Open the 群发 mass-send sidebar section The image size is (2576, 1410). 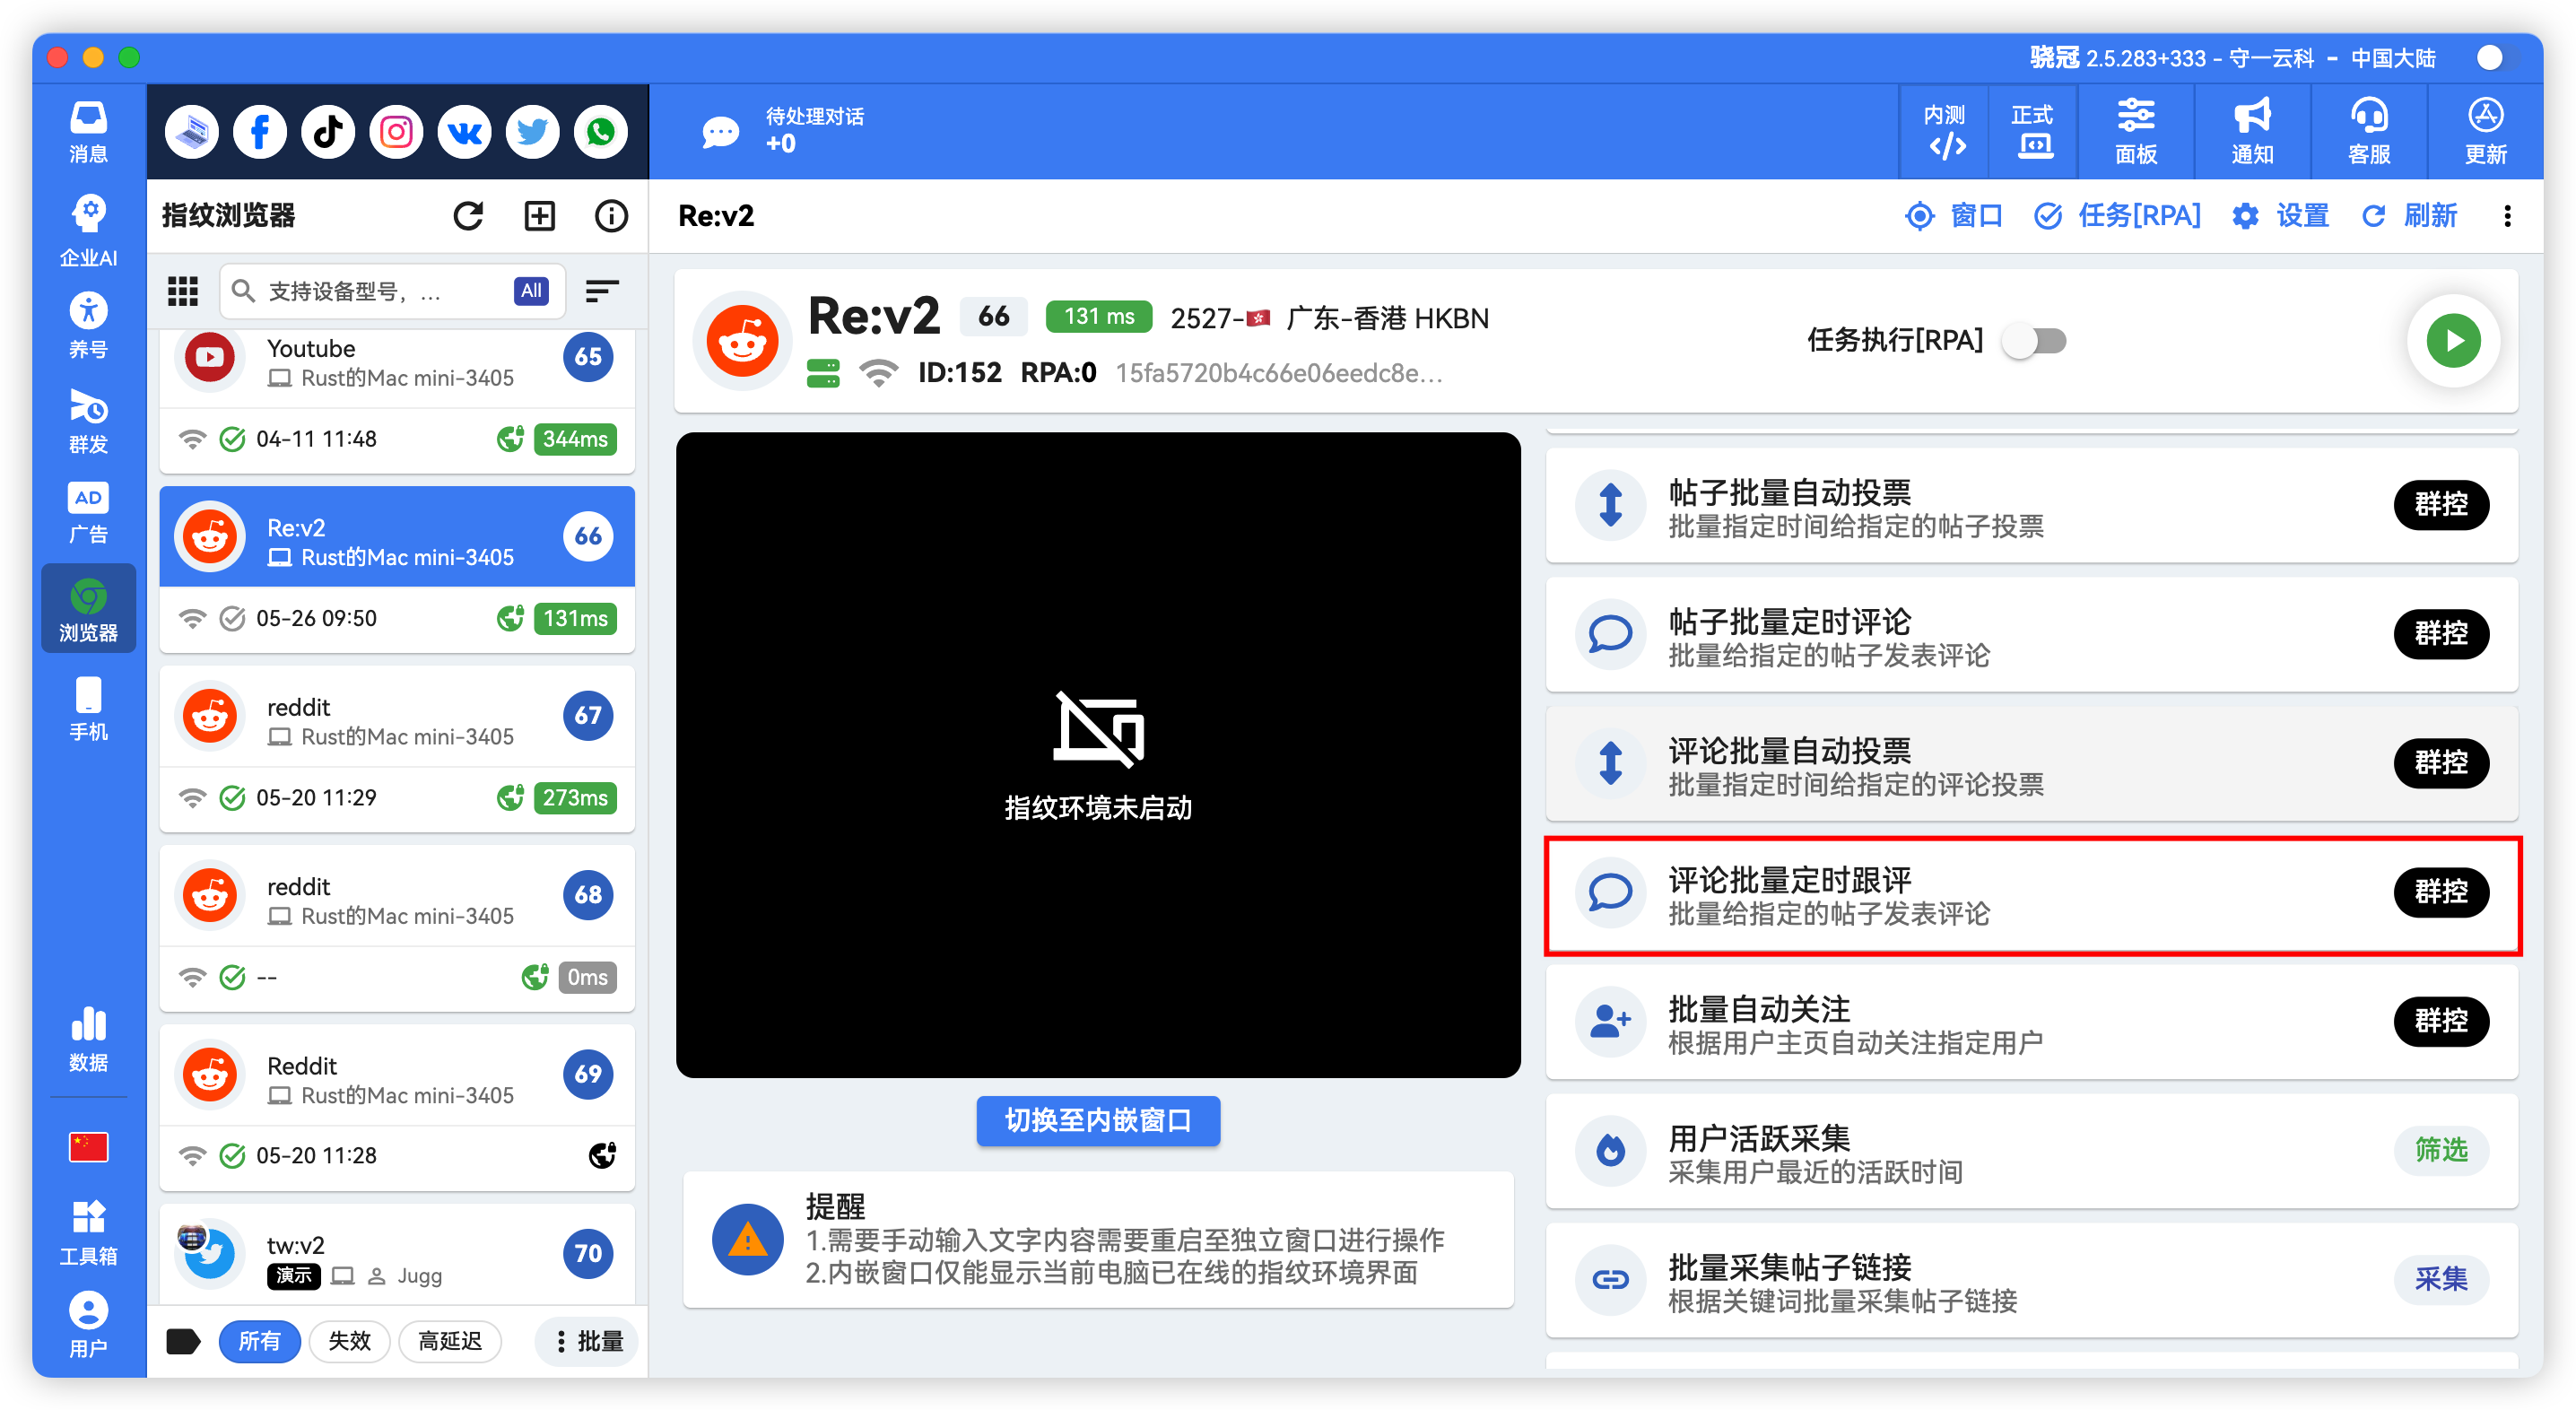click(x=88, y=421)
